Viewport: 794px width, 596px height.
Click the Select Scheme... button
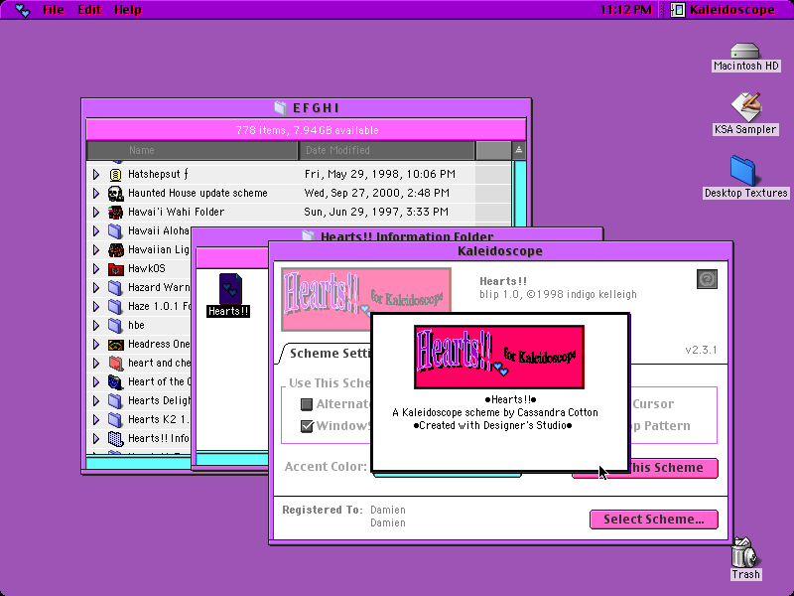[x=654, y=520]
